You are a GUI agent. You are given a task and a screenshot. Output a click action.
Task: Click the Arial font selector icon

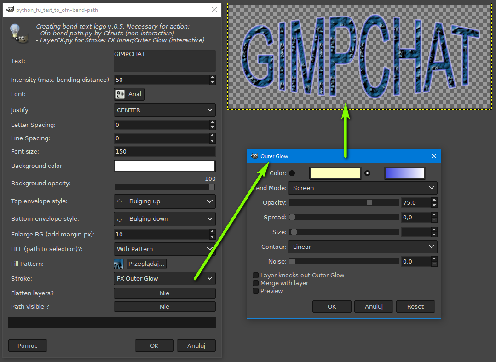click(x=120, y=94)
